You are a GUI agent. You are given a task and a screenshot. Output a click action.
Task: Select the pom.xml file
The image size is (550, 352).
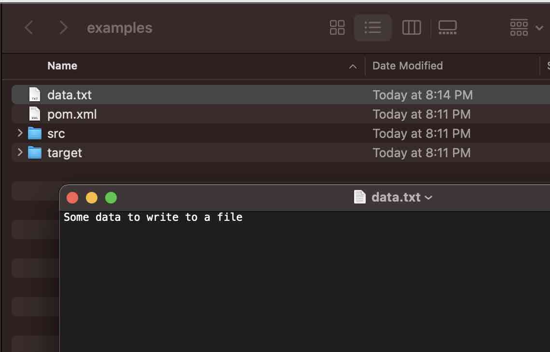point(72,114)
